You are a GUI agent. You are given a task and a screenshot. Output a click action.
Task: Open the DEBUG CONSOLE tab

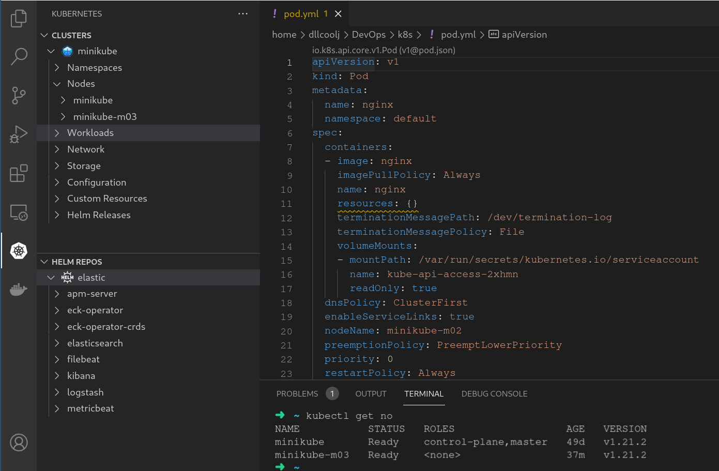click(494, 393)
